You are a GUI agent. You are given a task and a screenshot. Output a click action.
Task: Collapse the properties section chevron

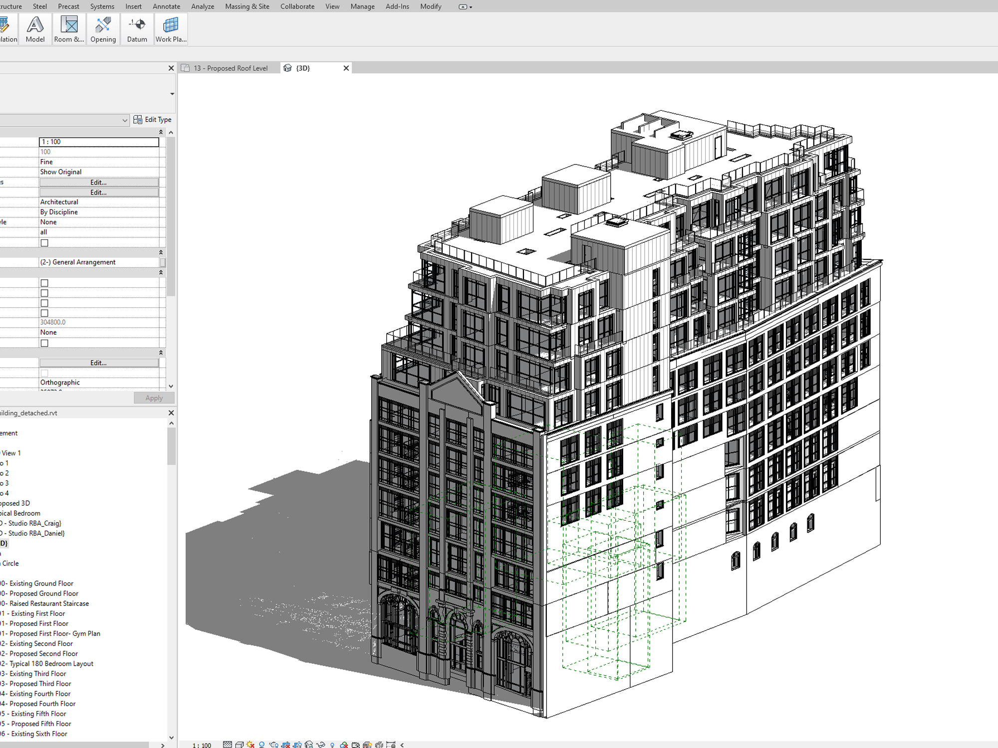[x=161, y=132]
